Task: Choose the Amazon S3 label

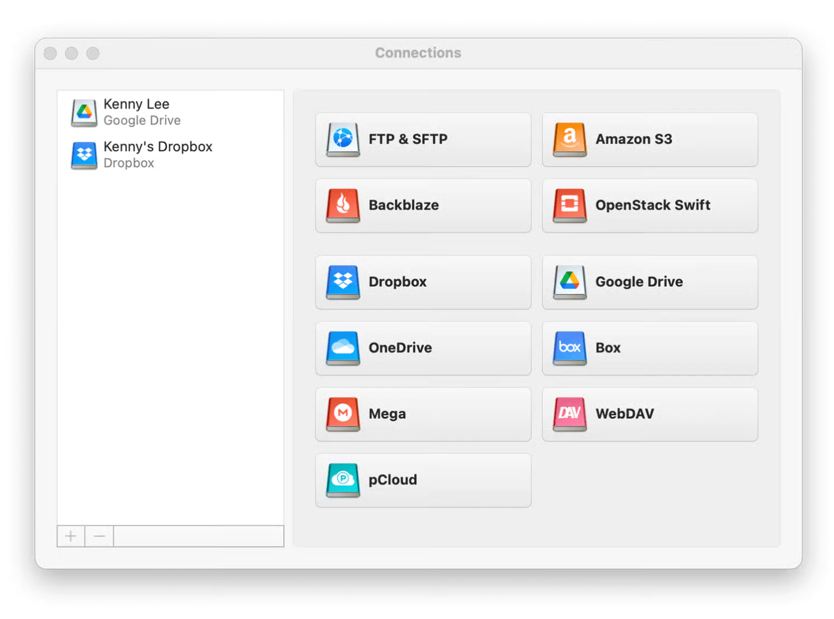Action: [x=634, y=139]
